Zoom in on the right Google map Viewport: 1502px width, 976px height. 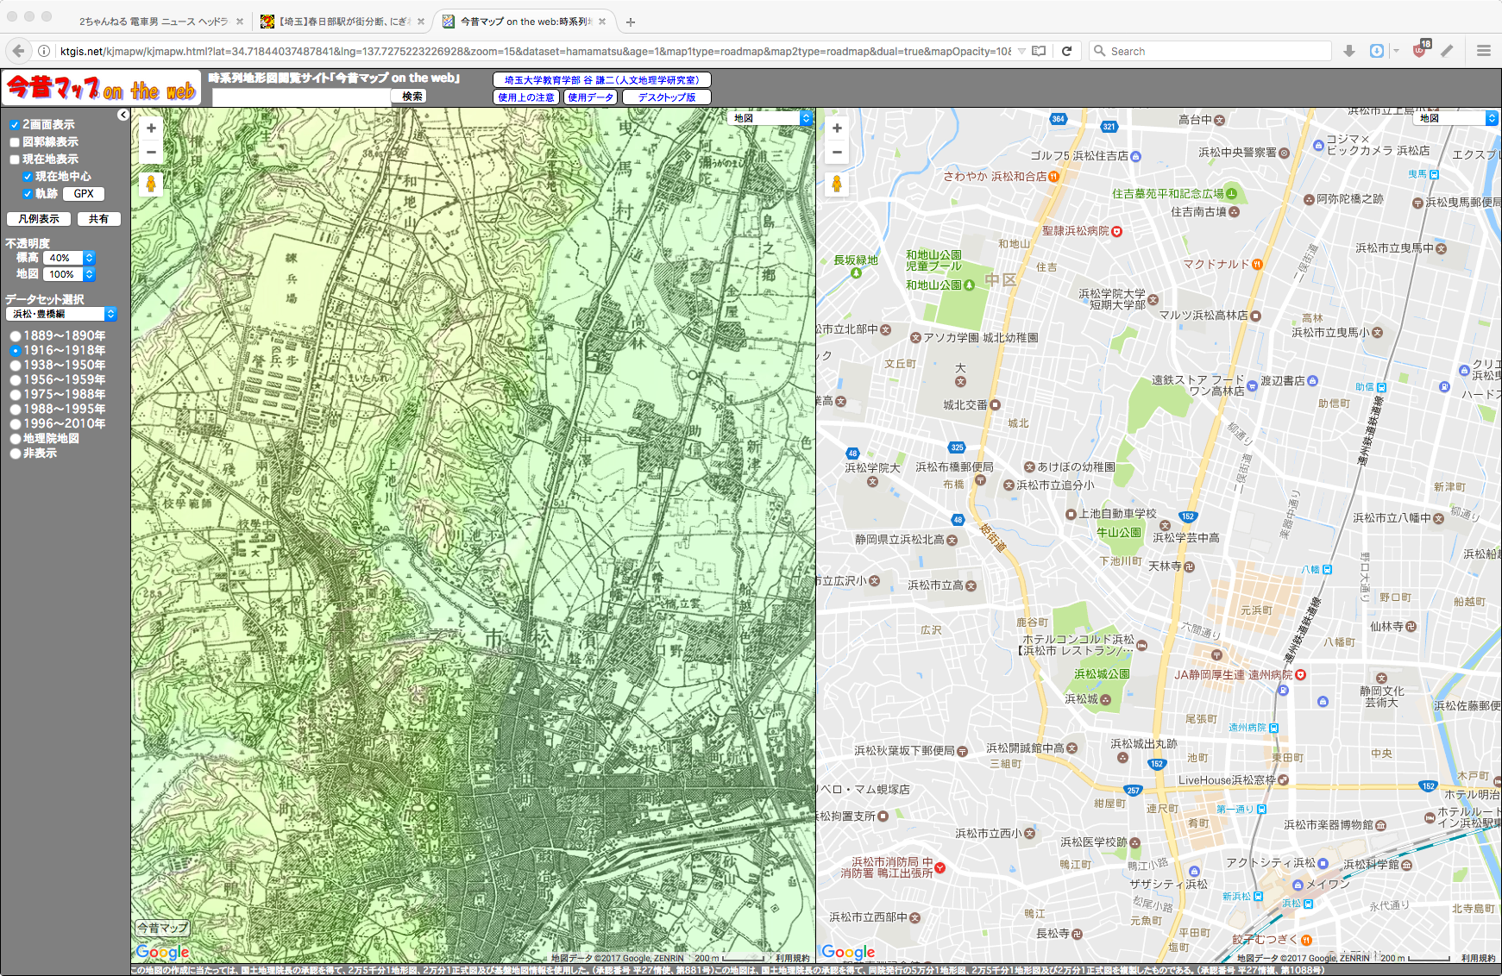coord(837,128)
